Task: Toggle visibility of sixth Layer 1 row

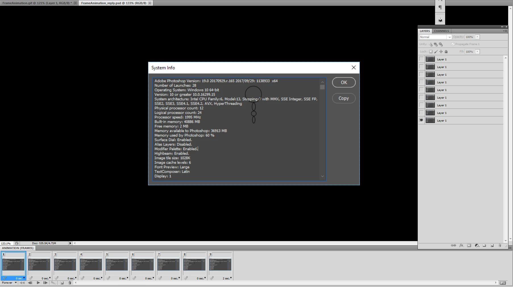Action: pyautogui.click(x=421, y=97)
